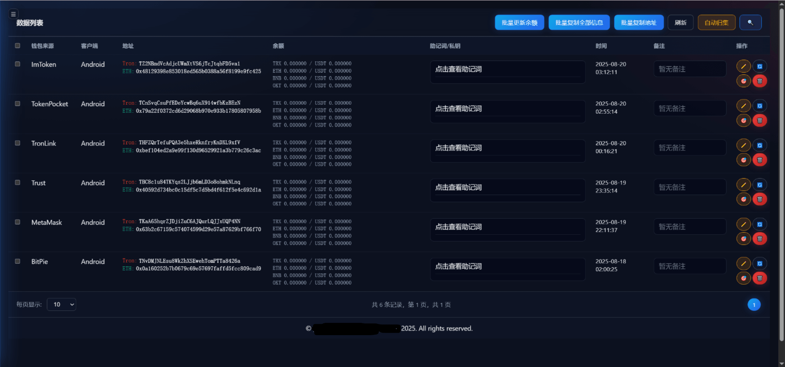Check the checkbox for the MetaMask row
The image size is (785, 367).
pos(17,222)
